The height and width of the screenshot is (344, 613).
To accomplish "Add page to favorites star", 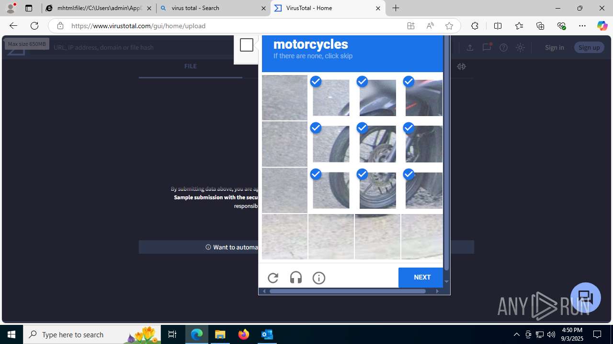I will click(449, 26).
